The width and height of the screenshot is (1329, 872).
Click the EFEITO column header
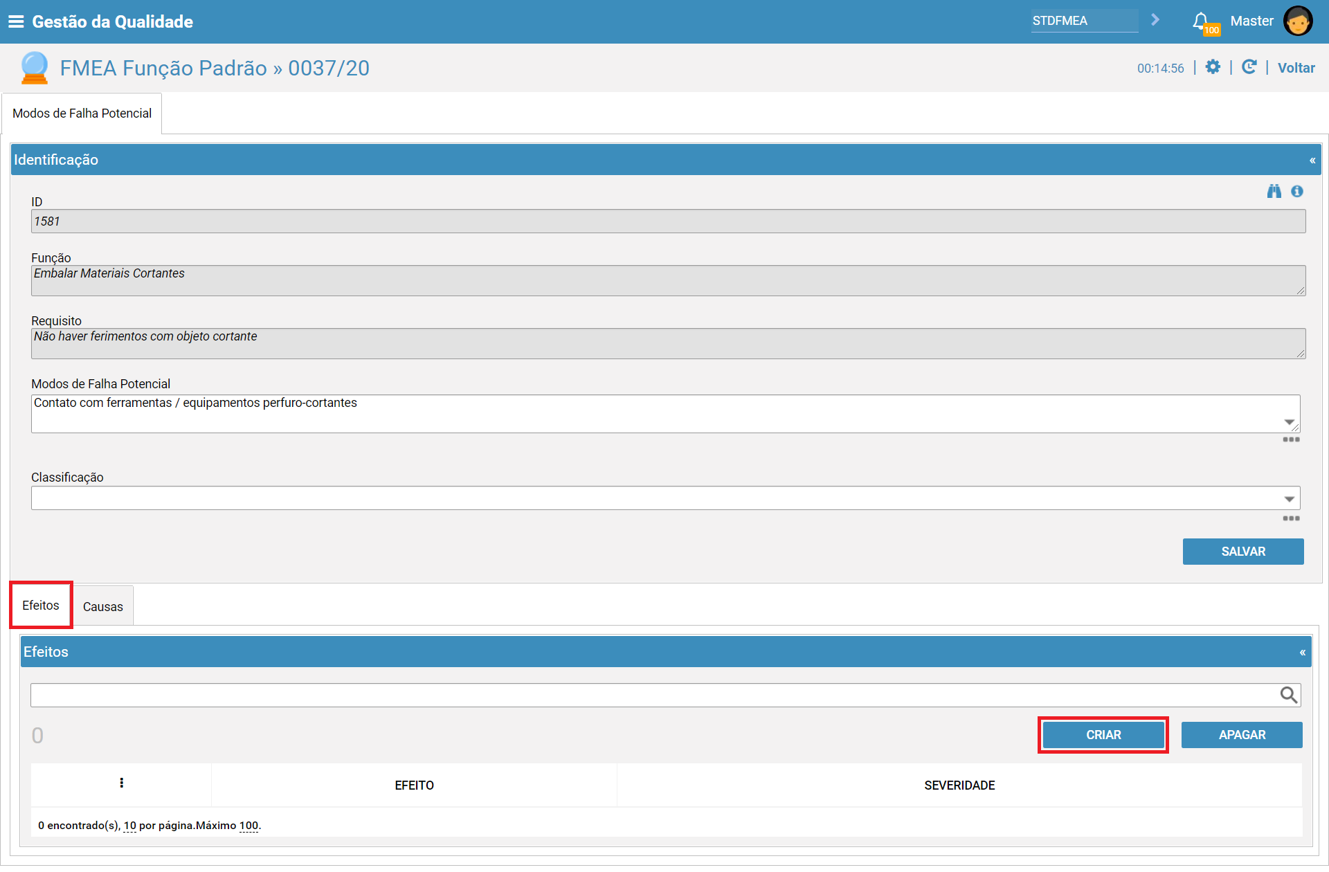(414, 785)
